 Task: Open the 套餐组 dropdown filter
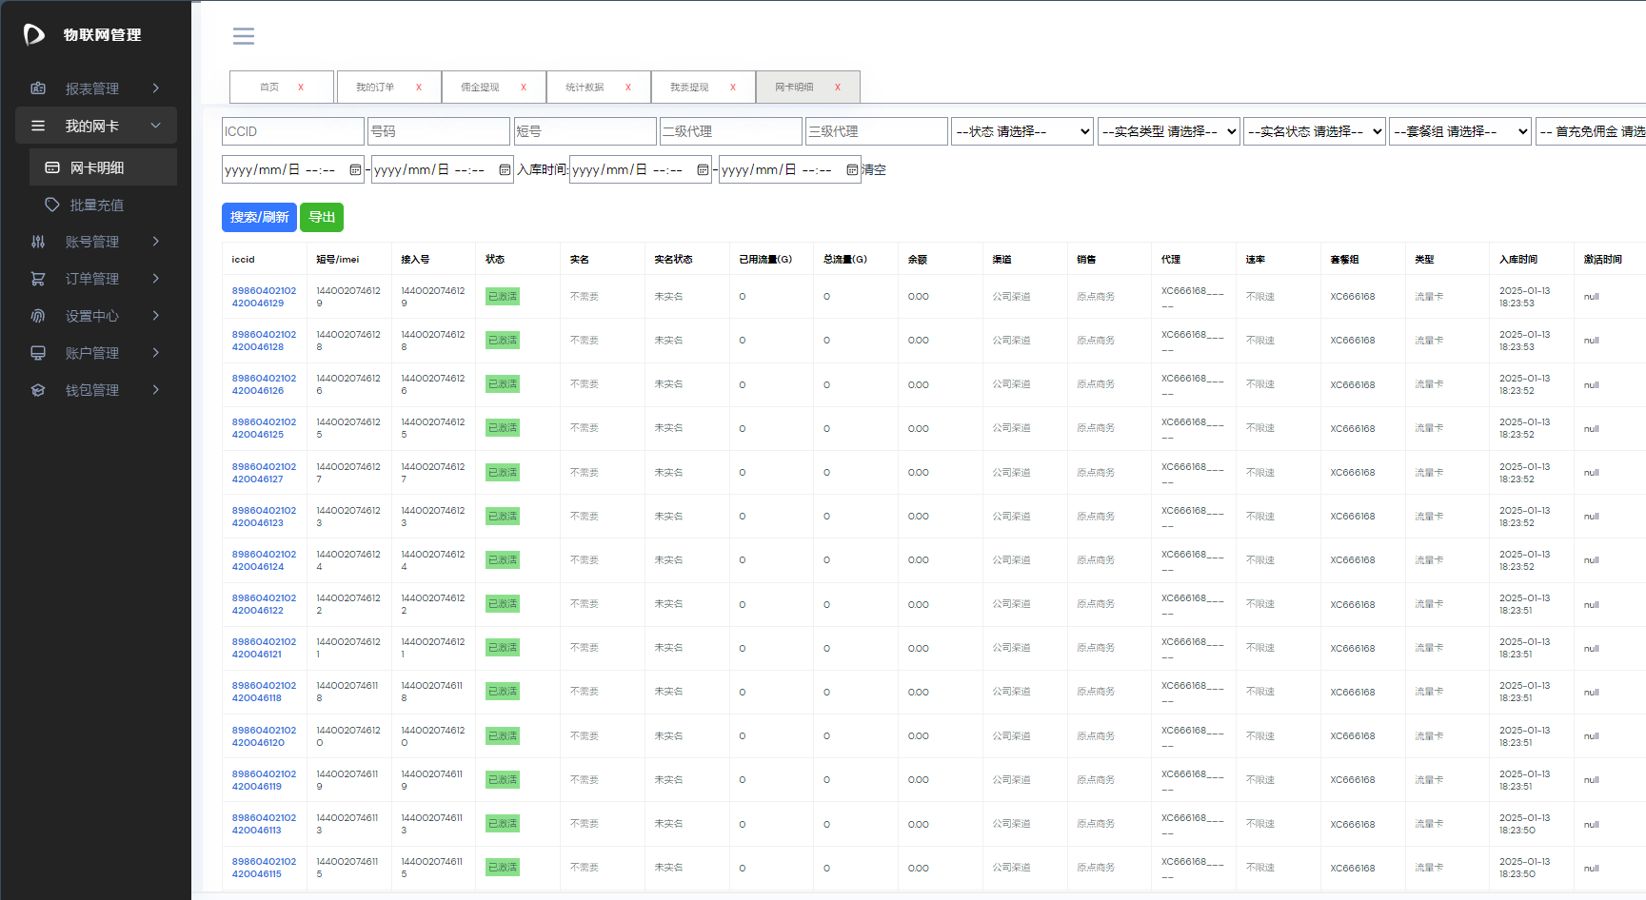[x=1460, y=131]
